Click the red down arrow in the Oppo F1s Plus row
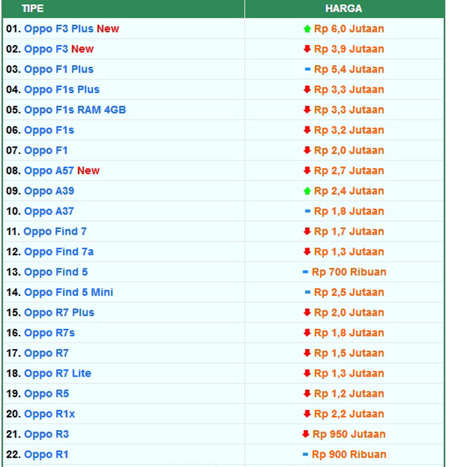 307,89
